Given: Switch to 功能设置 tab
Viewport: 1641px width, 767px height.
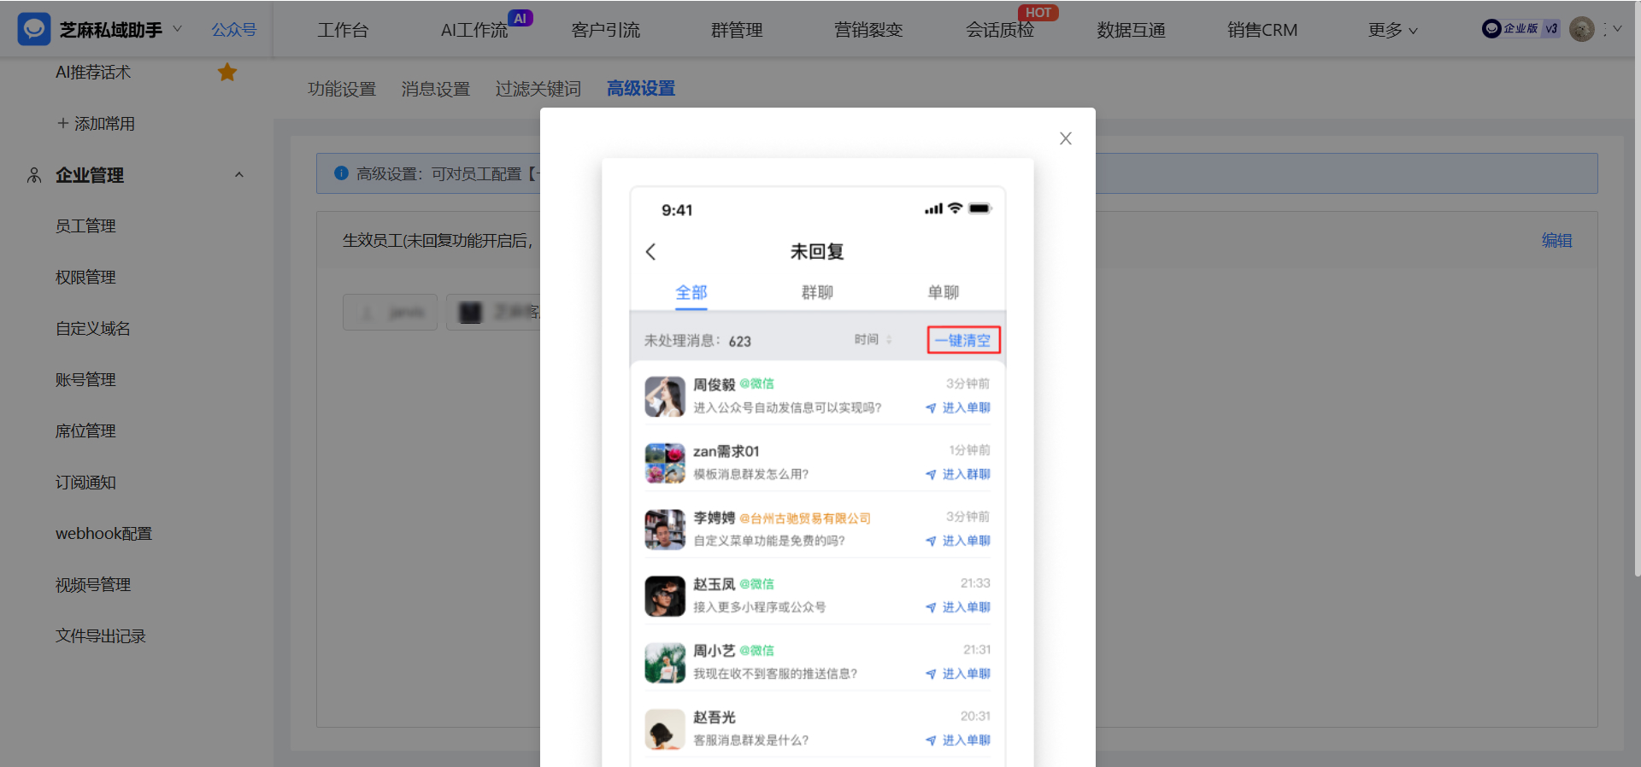Looking at the screenshot, I should click(342, 89).
